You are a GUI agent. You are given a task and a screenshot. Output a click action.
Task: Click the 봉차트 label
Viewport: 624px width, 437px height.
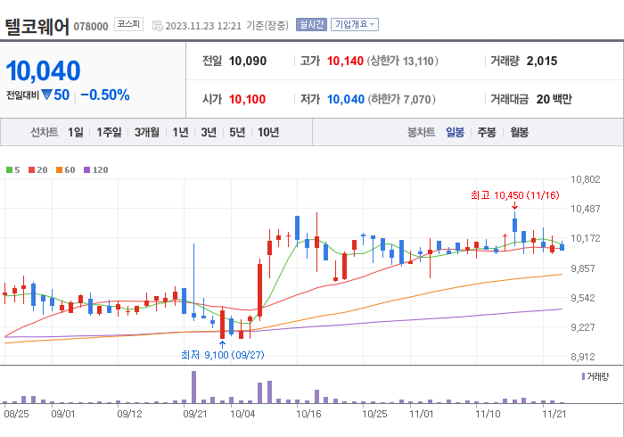coord(421,132)
